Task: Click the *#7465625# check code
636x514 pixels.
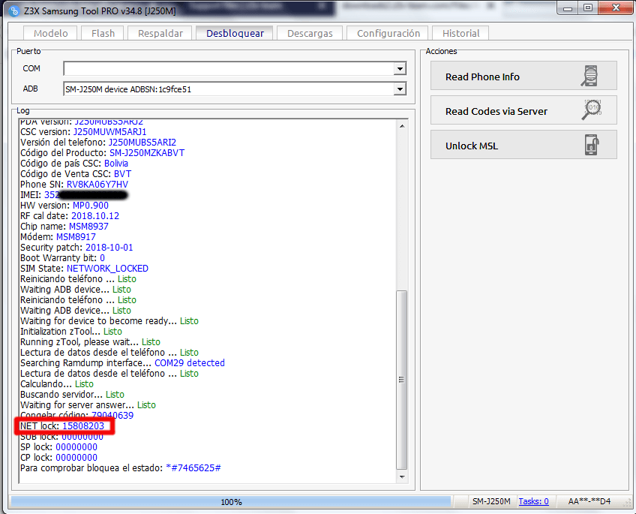Action: (193, 468)
